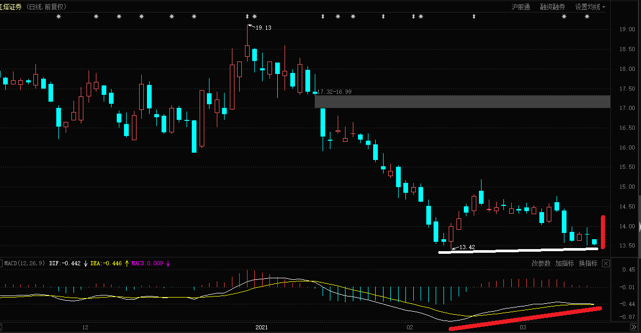
Task: Click the magenta MACD:0.009 value
Action: pos(147,263)
